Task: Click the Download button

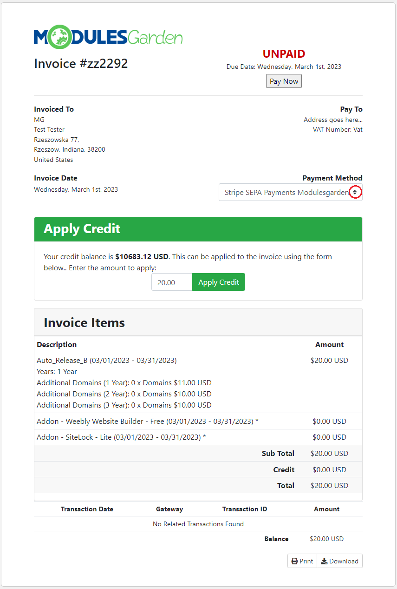Action: (340, 561)
